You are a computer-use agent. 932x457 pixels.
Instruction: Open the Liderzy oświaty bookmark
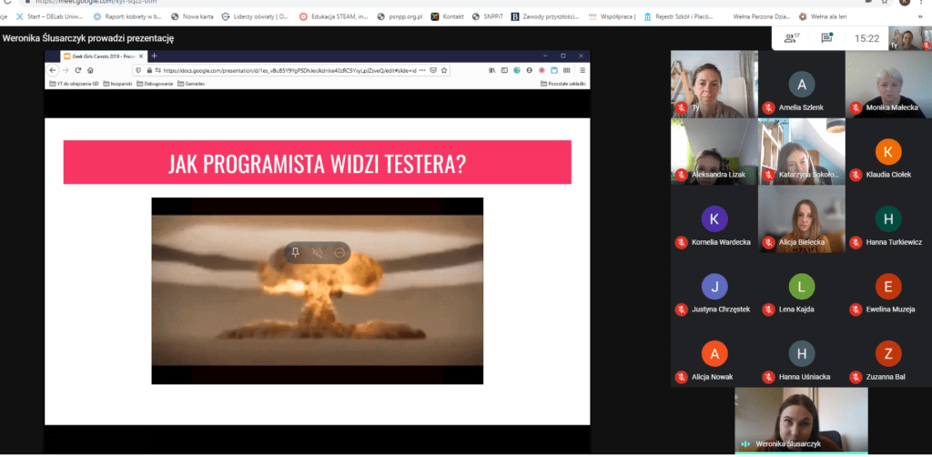[x=255, y=16]
